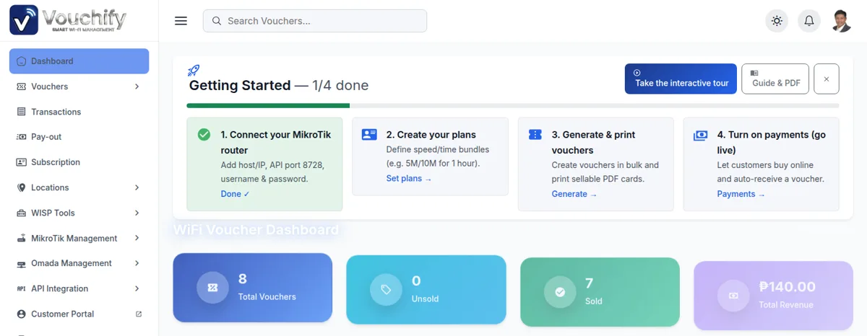Click the green check on step 1

click(x=204, y=135)
